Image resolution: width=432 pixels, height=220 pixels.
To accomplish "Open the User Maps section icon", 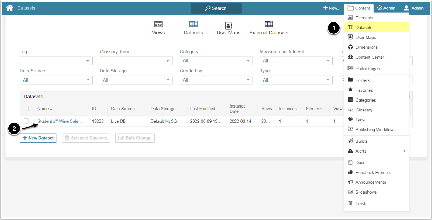I will point(228,25).
